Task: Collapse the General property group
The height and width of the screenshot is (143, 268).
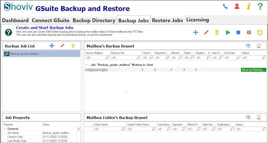Action: pos(5,129)
